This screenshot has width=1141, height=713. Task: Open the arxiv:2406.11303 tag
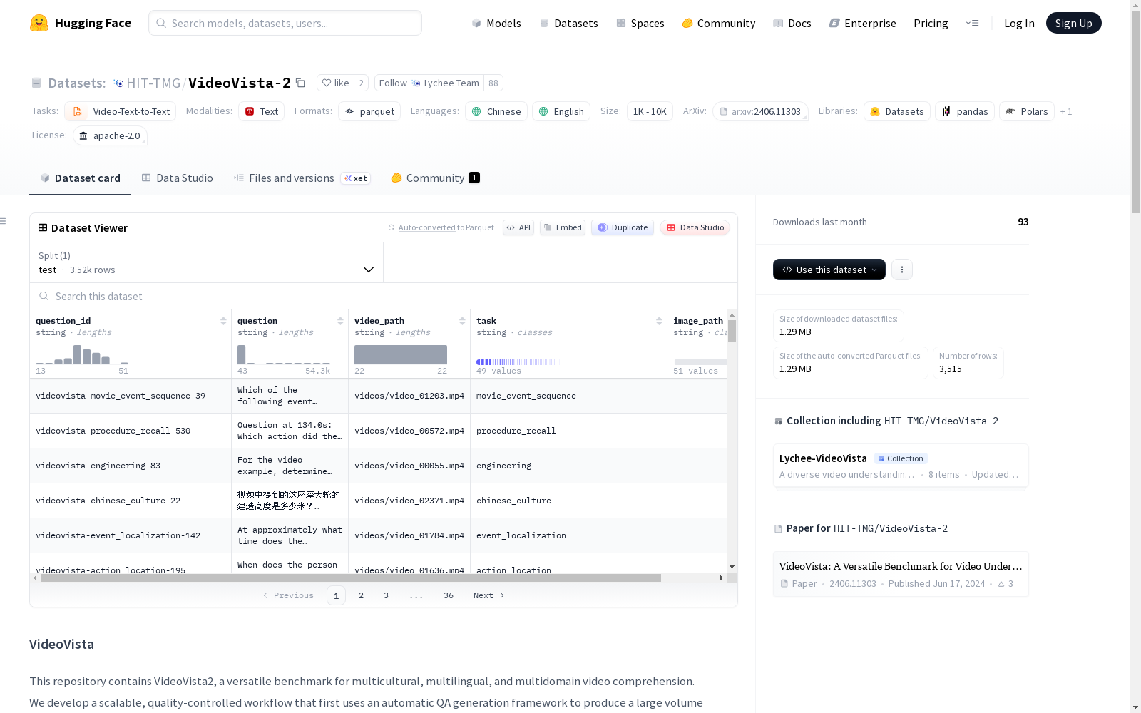760,111
